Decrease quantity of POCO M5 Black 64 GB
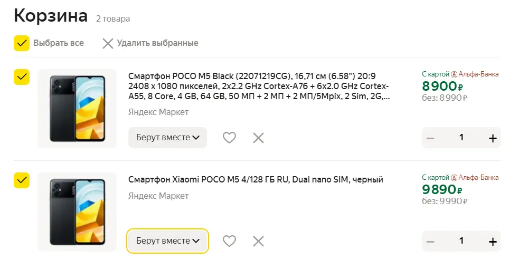The image size is (528, 270). 430,138
